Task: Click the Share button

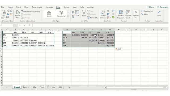Action: coord(150,7)
